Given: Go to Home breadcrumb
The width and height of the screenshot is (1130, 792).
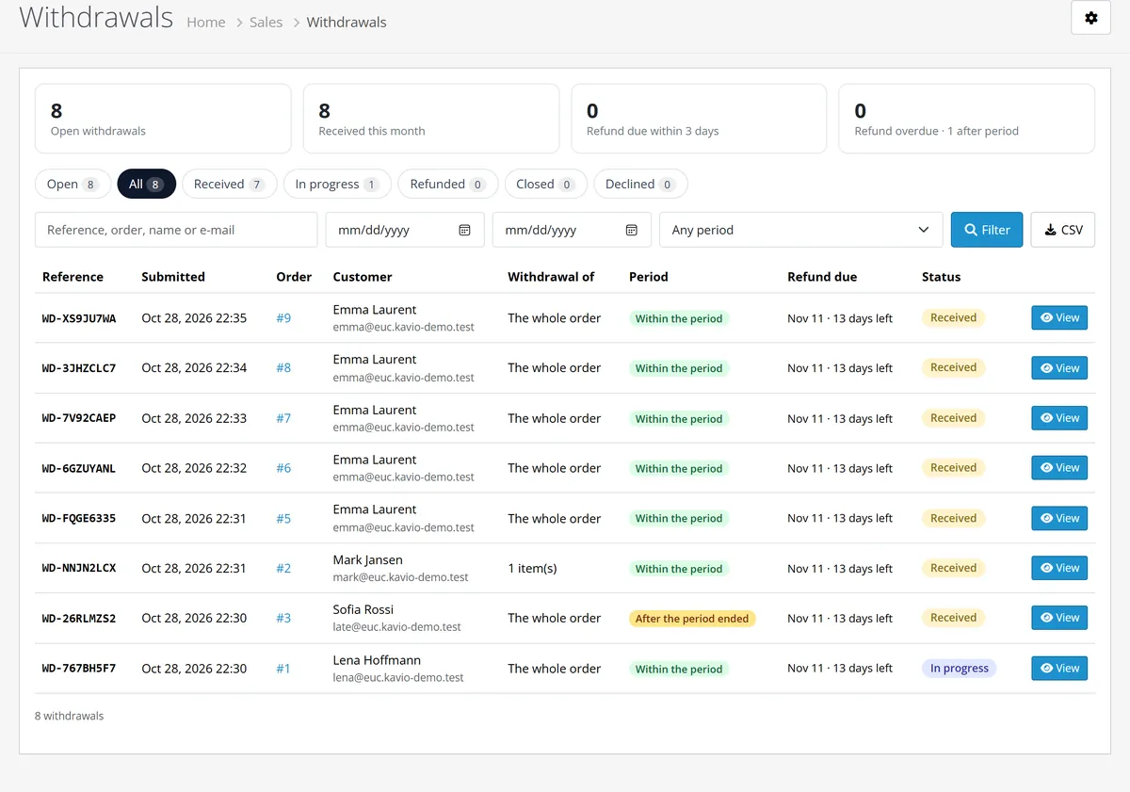Looking at the screenshot, I should tap(206, 22).
